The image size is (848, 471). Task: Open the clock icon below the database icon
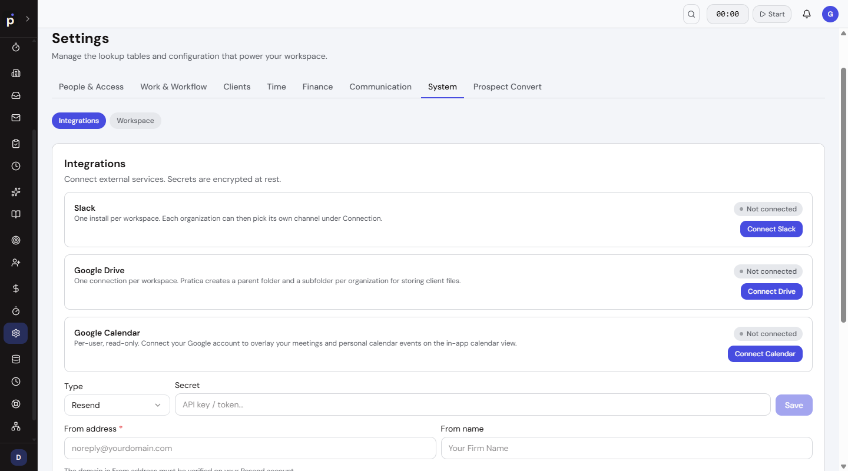(x=16, y=382)
